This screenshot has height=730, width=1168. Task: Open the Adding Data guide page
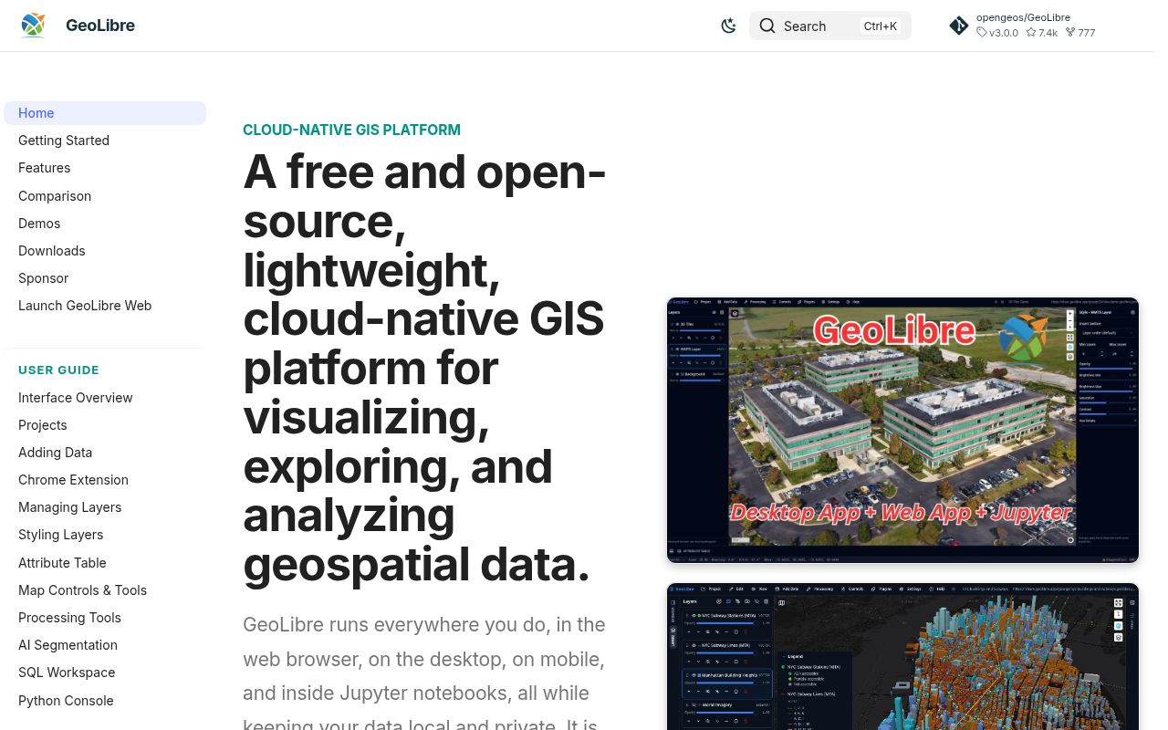tap(55, 453)
